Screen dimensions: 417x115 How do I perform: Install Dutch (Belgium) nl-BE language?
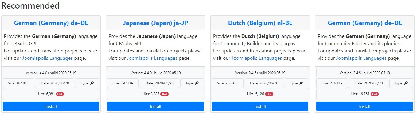pos(260,106)
